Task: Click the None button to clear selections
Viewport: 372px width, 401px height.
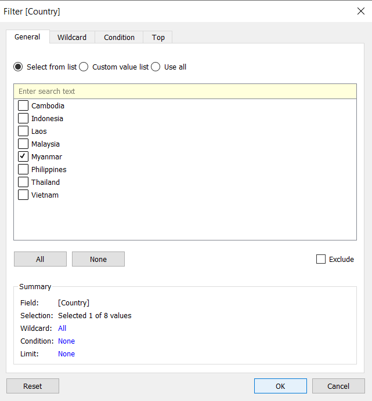Action: pos(98,259)
